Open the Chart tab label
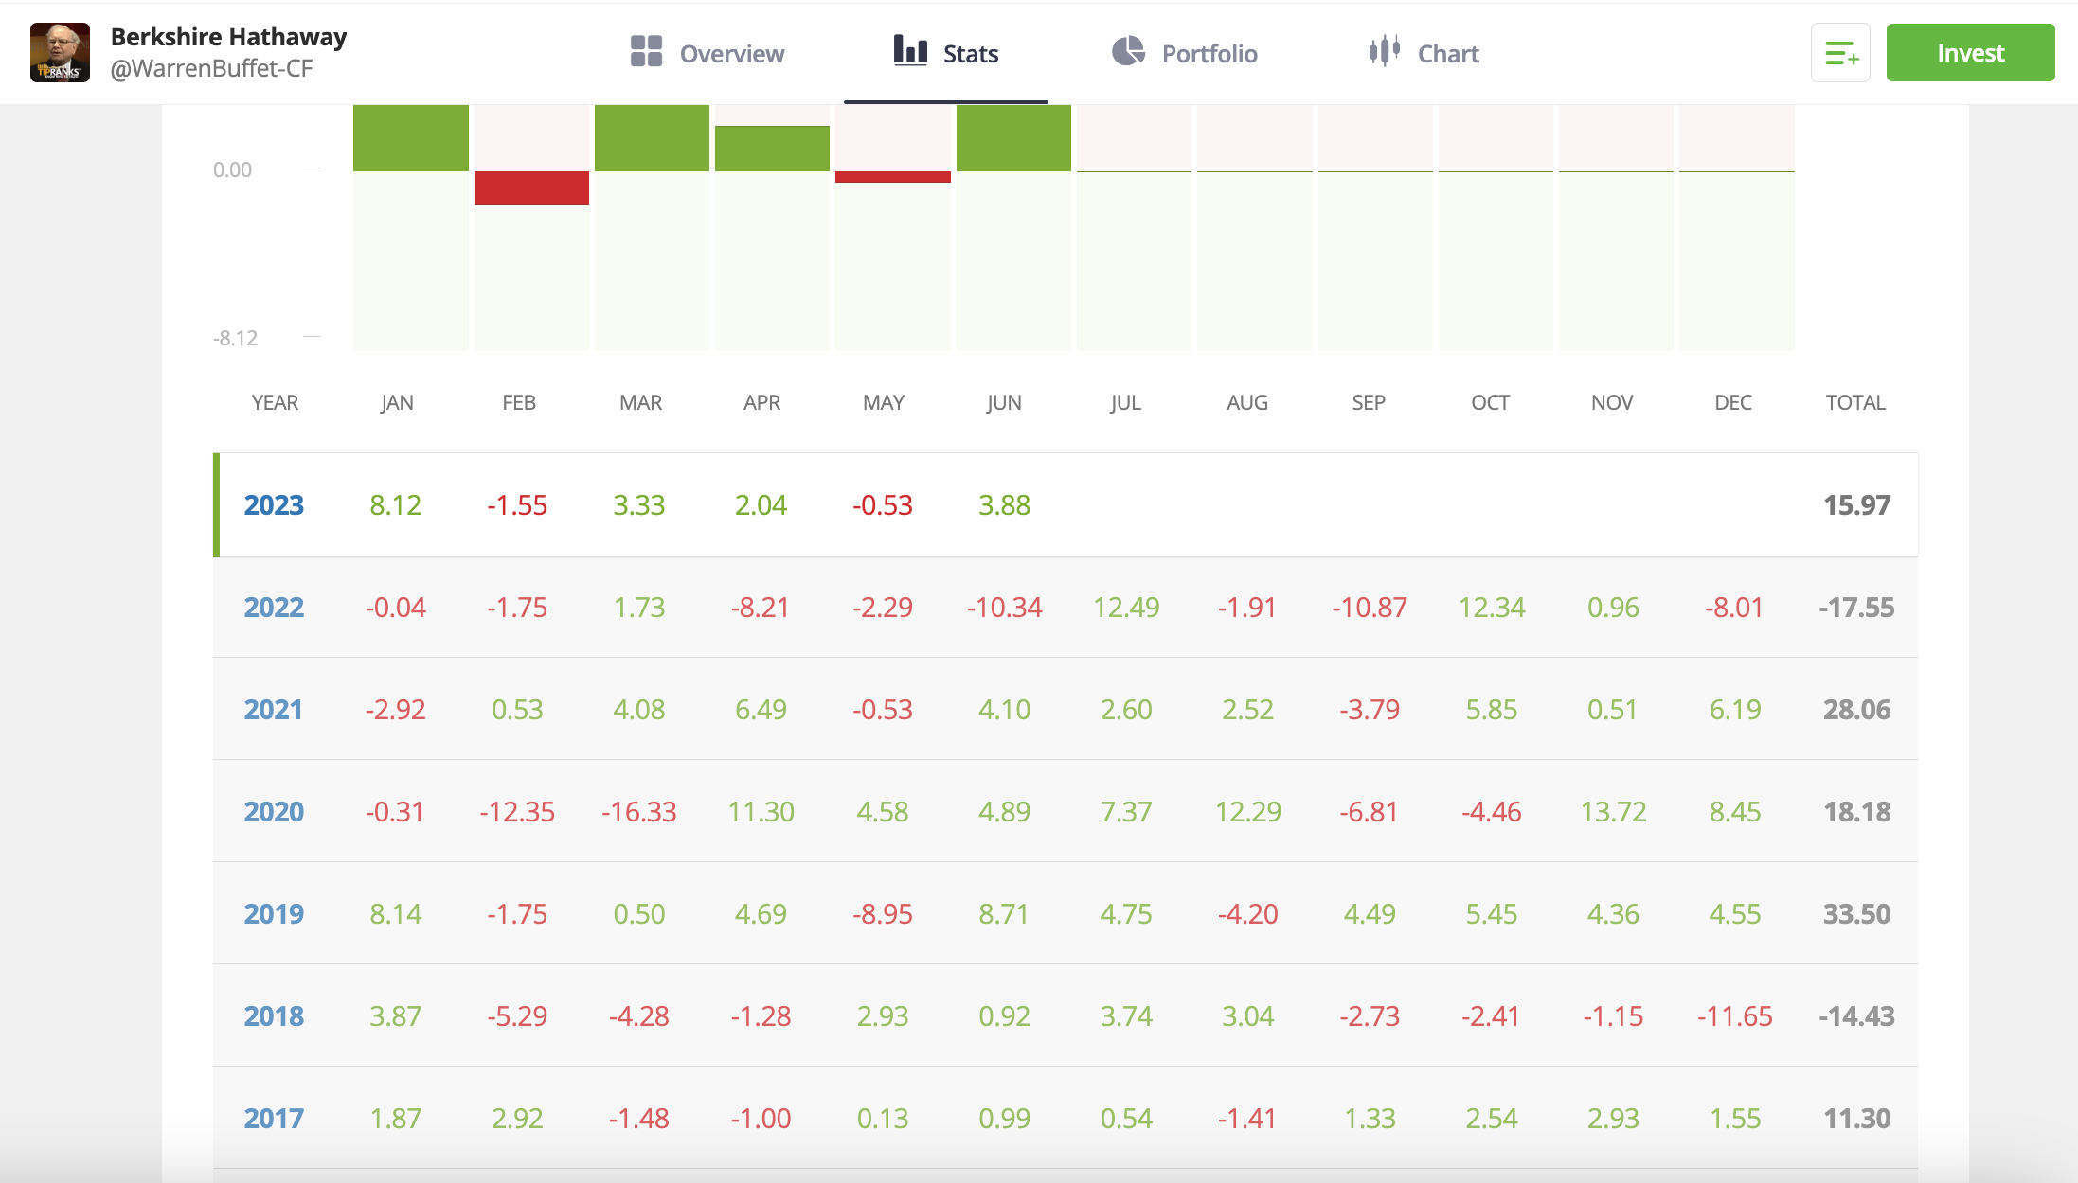Viewport: 2078px width, 1183px height. (1448, 54)
